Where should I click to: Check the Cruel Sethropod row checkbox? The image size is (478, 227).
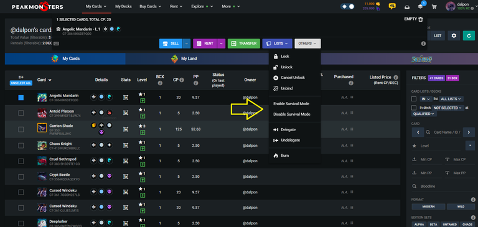[21, 161]
